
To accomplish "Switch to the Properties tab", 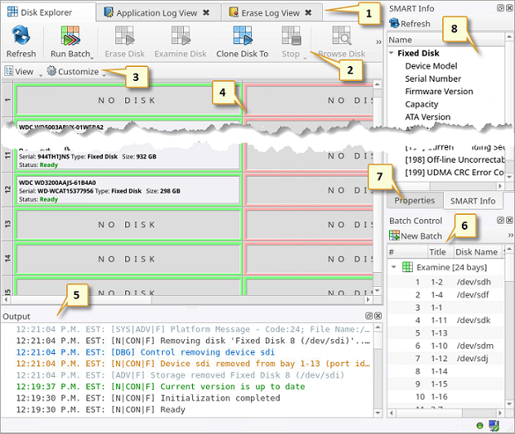I will pos(414,200).
